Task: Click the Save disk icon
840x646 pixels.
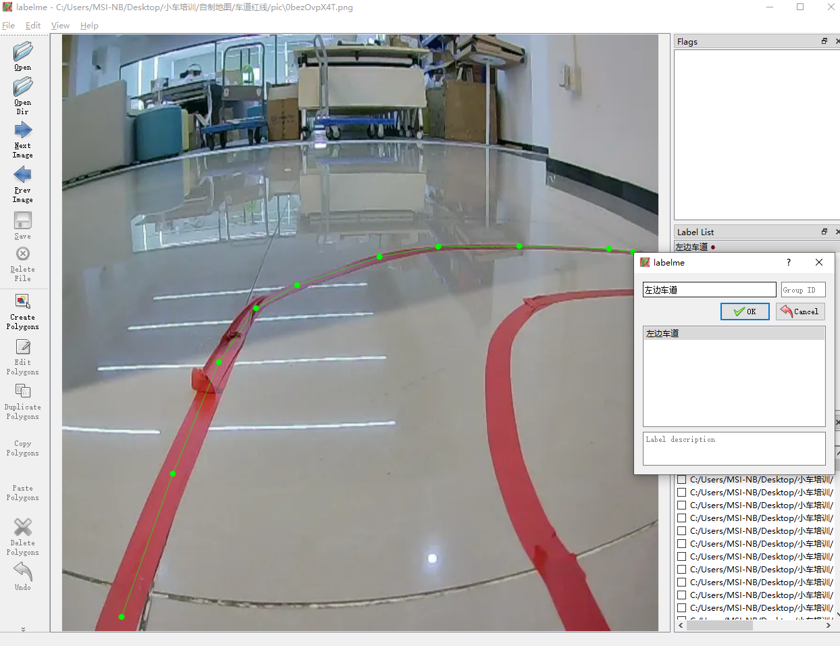Action: pos(22,220)
